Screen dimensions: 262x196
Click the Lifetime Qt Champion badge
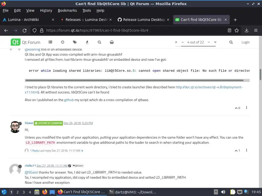[x=48, y=123]
